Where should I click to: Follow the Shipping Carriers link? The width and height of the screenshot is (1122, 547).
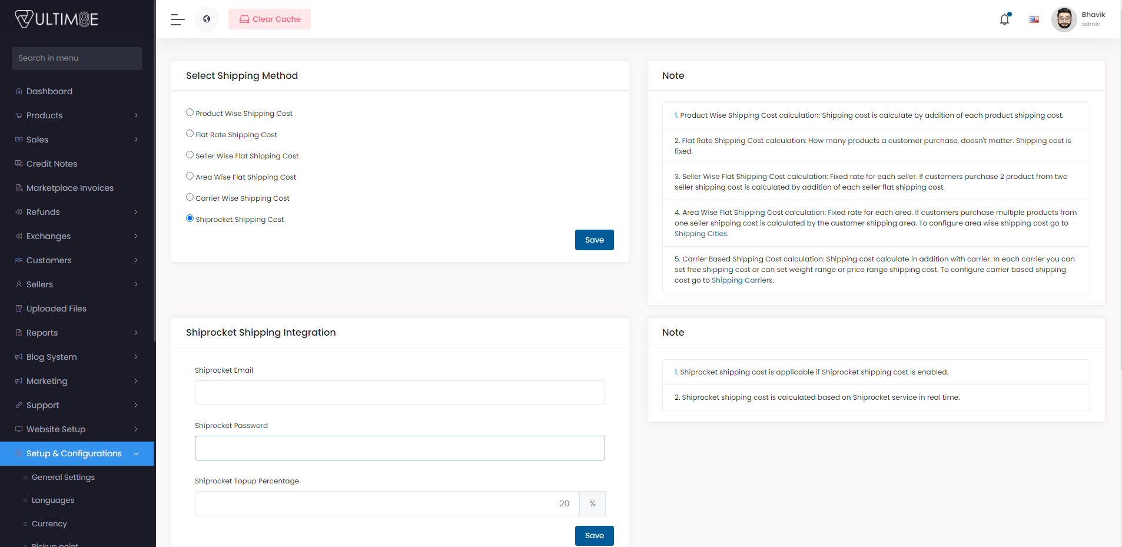(742, 280)
